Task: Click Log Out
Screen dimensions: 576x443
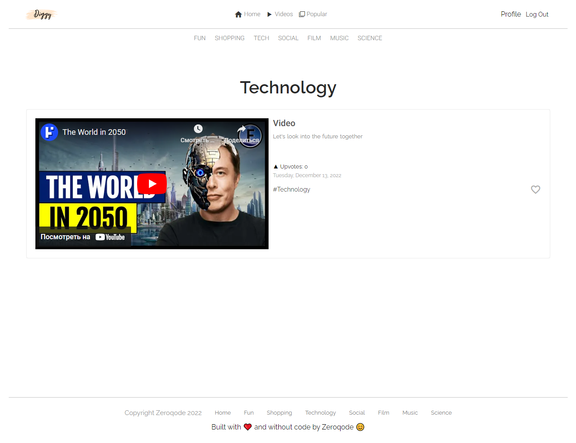Action: pos(537,14)
